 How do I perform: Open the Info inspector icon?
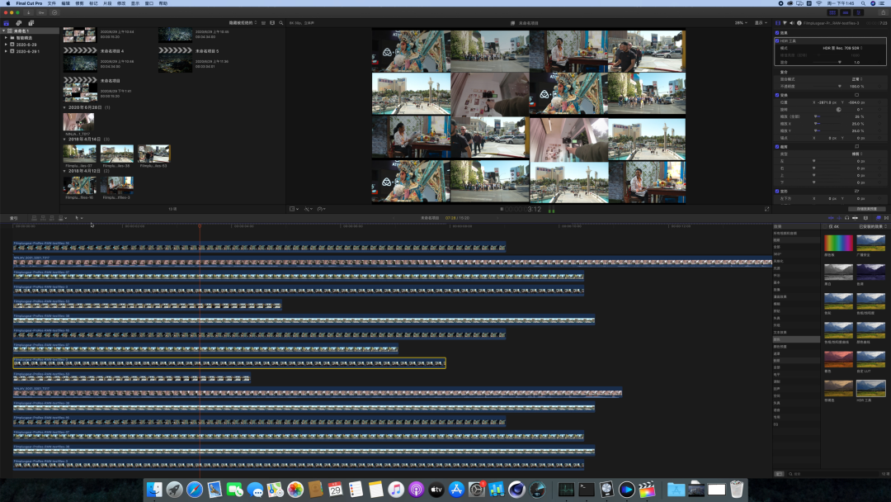pyautogui.click(x=799, y=23)
